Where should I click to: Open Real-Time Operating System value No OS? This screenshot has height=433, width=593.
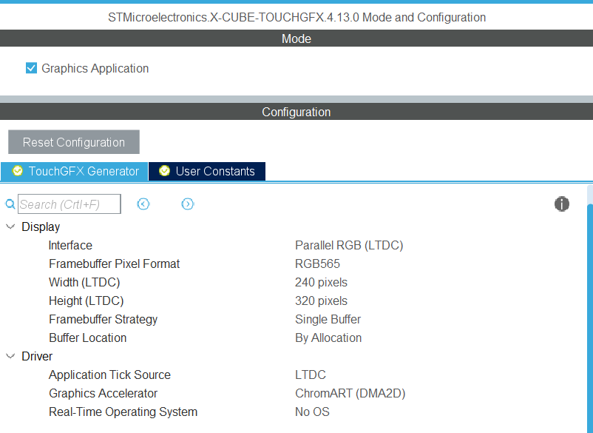click(x=312, y=412)
